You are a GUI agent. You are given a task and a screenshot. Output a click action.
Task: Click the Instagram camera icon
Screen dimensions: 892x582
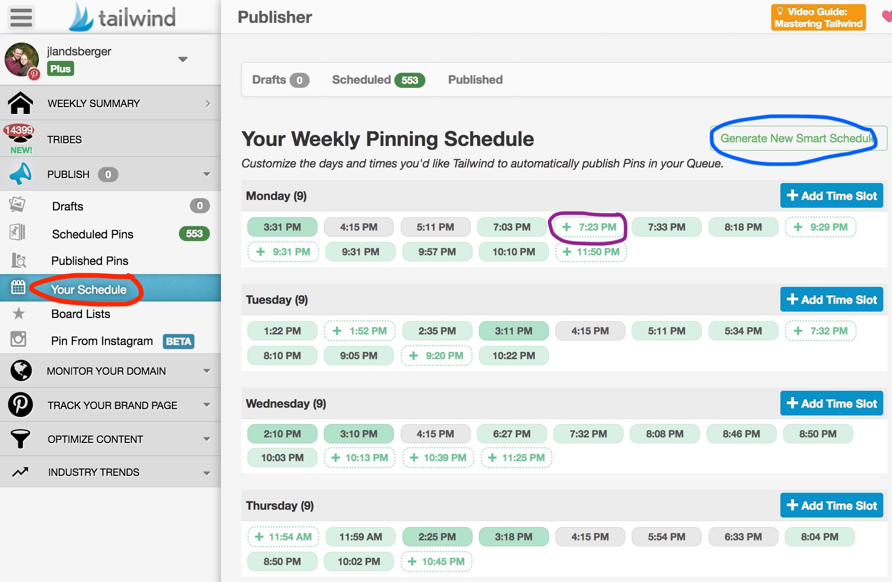click(18, 339)
